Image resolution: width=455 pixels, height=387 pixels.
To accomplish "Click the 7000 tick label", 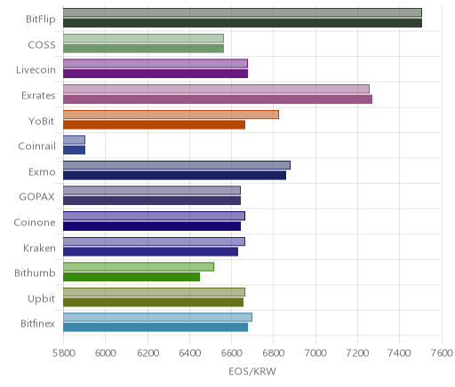I will tap(315, 353).
